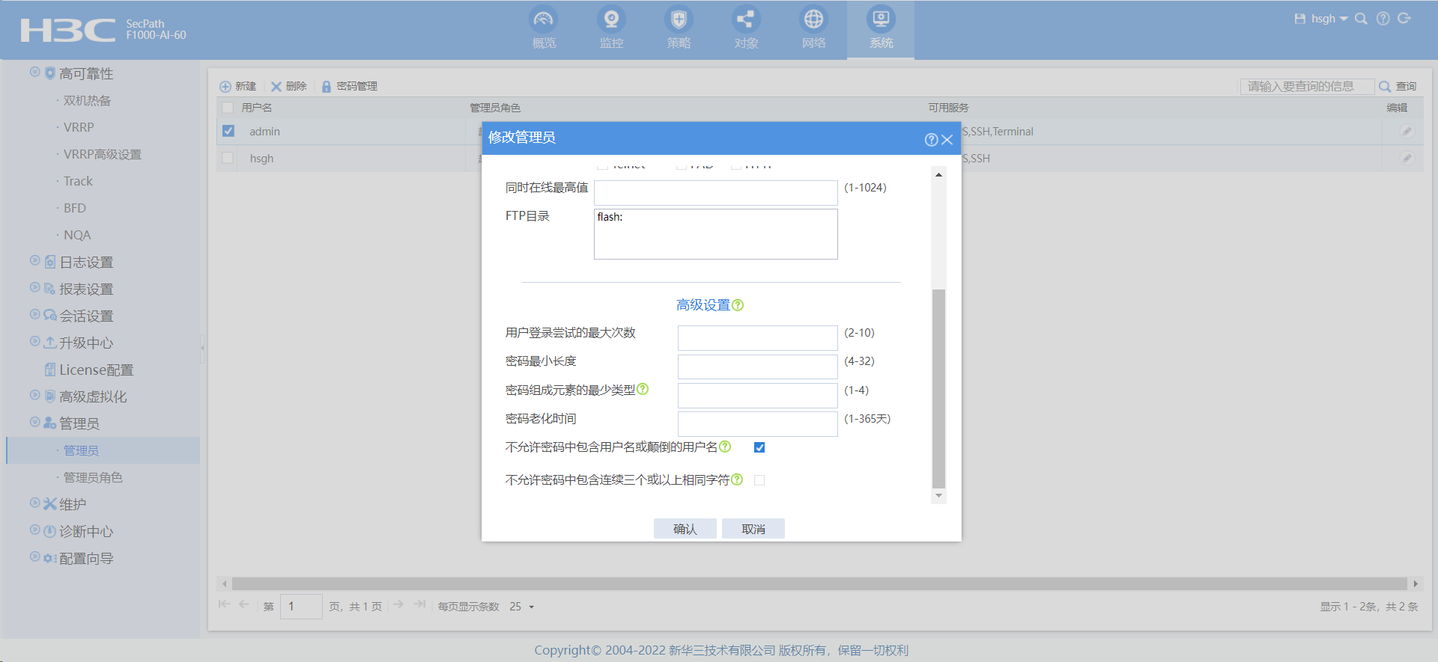Open the 管理员角色 sidebar item
The image size is (1438, 662).
coord(93,478)
